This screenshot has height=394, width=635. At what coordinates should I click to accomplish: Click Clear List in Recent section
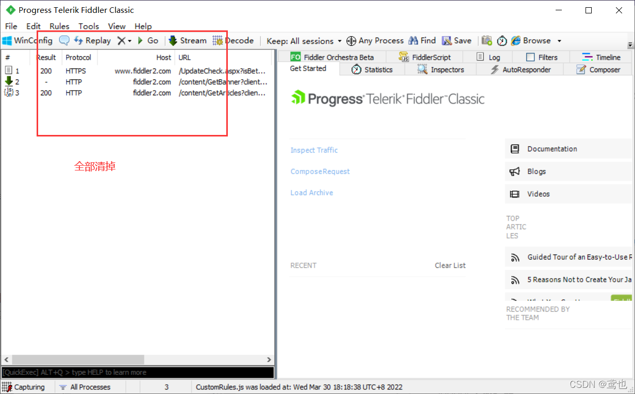450,265
